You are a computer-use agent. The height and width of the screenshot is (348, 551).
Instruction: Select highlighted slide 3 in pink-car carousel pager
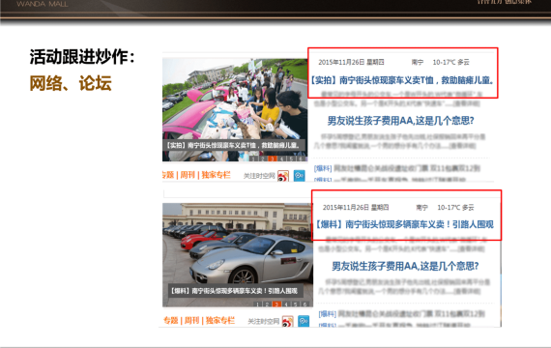click(272, 159)
